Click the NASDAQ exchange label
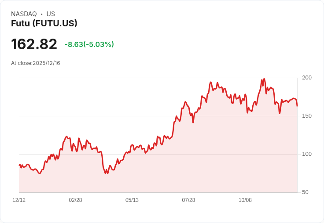 [x=24, y=14]
